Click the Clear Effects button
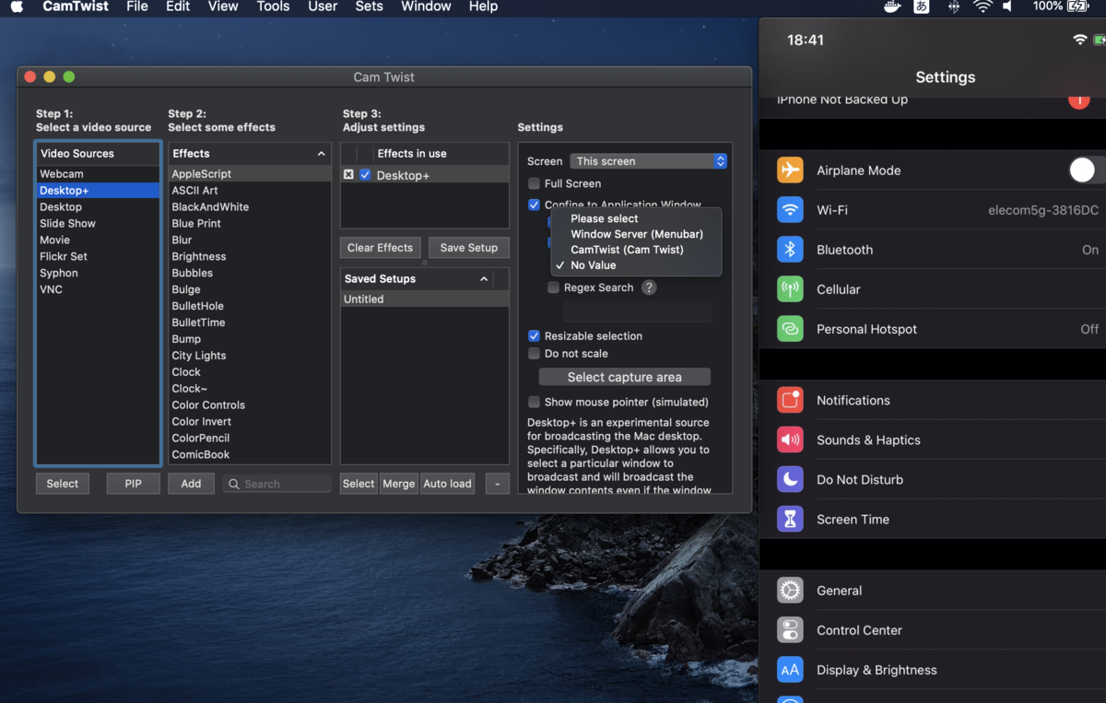The image size is (1106, 703). click(381, 248)
